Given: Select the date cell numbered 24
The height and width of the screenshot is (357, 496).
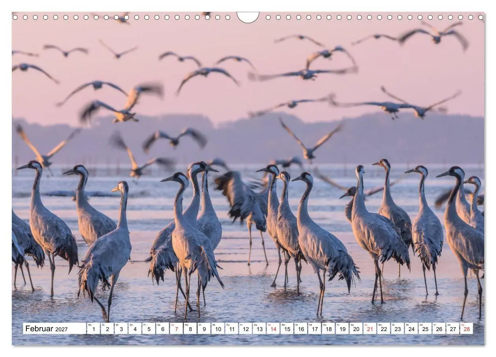Looking at the screenshot, I should (x=411, y=329).
